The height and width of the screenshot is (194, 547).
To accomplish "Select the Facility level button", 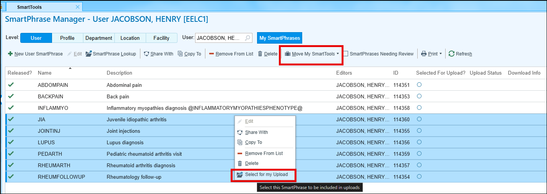I will pos(161,38).
